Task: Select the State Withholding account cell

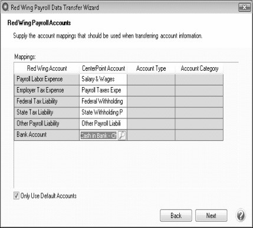Action: (x=103, y=113)
